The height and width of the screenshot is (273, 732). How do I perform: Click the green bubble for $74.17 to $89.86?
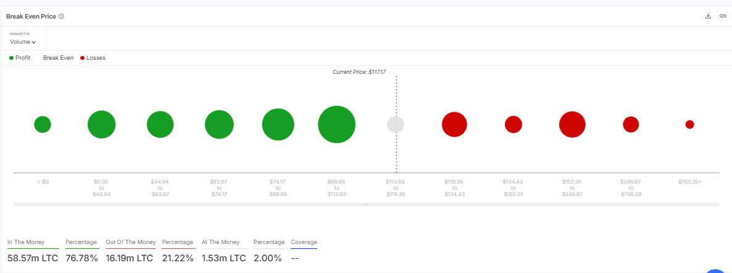click(x=278, y=124)
